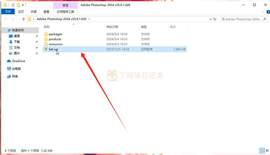270x155 pixels.
Task: Expand the address bar history dropdown
Action: 210,19
